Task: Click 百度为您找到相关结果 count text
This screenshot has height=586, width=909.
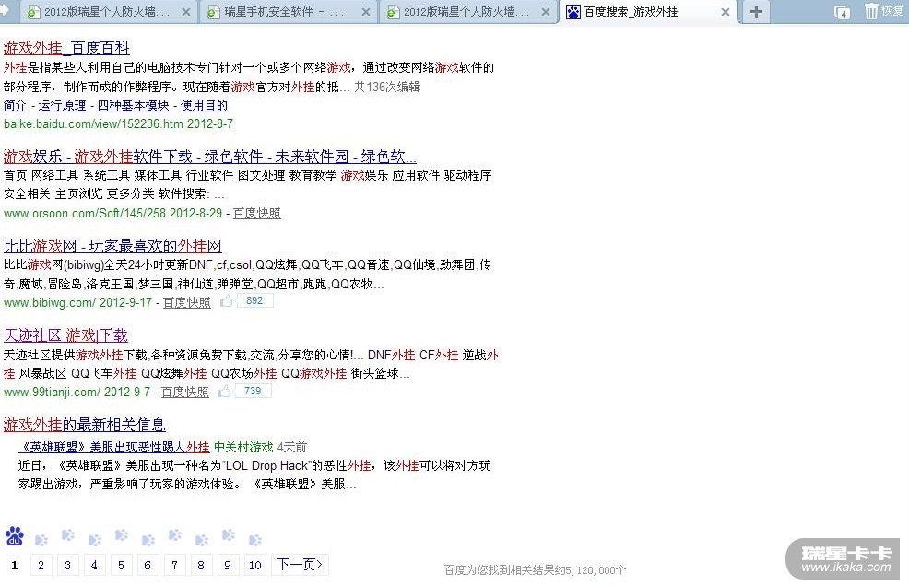Action: (535, 570)
